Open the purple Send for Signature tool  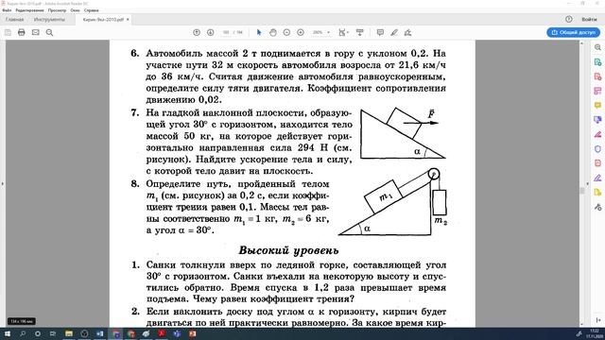597,178
